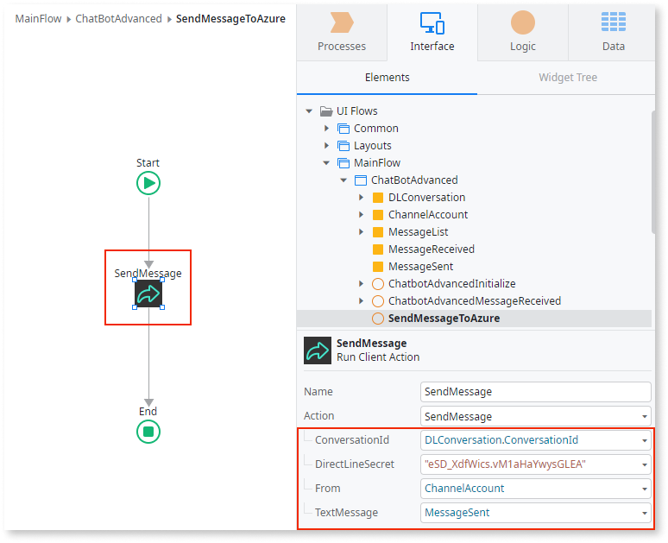This screenshot has height=543, width=668.
Task: Click the MainFlow flow icon
Action: [343, 163]
